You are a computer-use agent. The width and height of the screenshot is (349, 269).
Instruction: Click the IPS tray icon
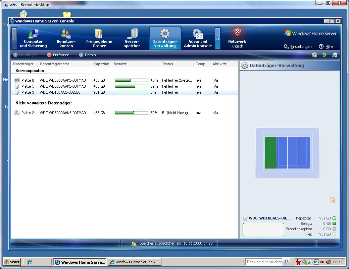[316, 262]
